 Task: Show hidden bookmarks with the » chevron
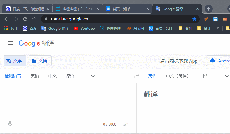218,28
